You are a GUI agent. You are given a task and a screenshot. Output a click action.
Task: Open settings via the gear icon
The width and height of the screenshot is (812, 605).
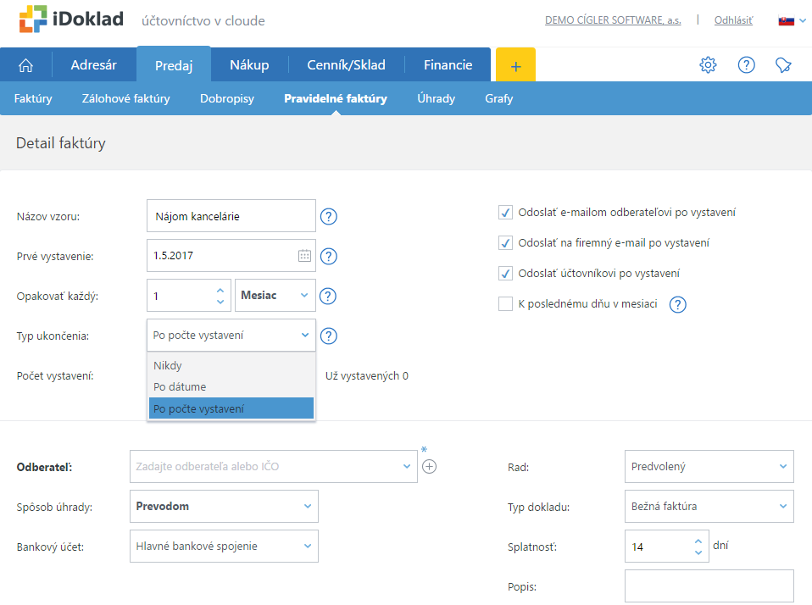pyautogui.click(x=708, y=65)
